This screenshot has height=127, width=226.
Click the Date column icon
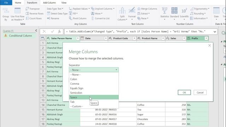216,11
